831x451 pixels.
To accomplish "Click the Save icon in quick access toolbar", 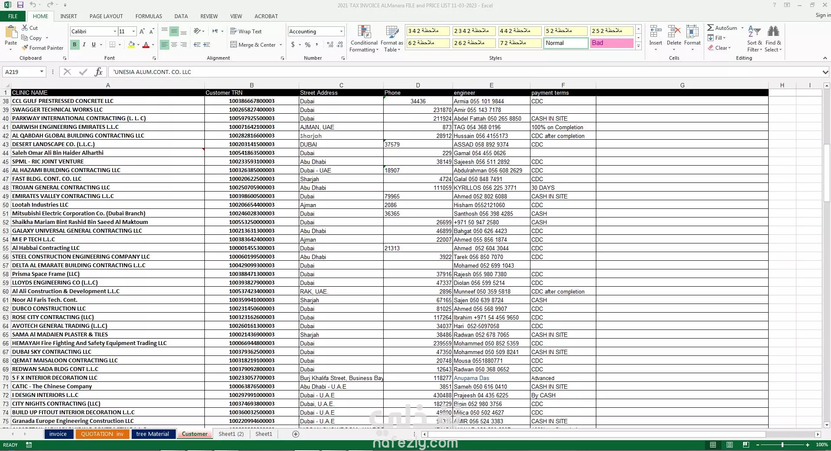I will tap(20, 5).
